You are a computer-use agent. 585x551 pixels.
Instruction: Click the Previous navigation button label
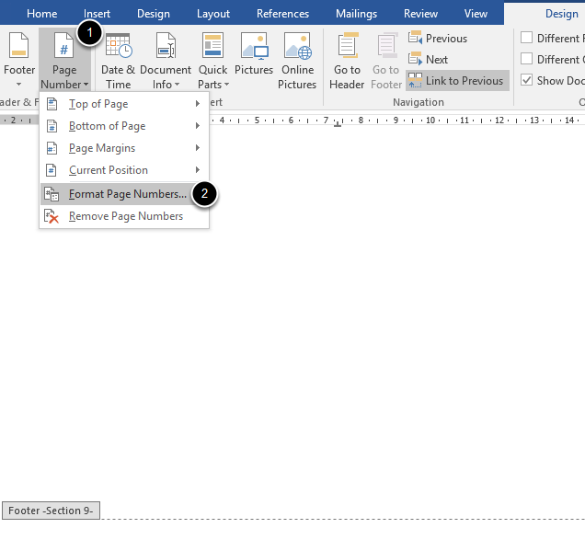tap(446, 39)
